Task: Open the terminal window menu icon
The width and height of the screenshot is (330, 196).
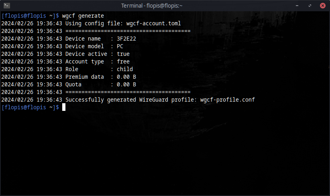Action: pos(6,6)
